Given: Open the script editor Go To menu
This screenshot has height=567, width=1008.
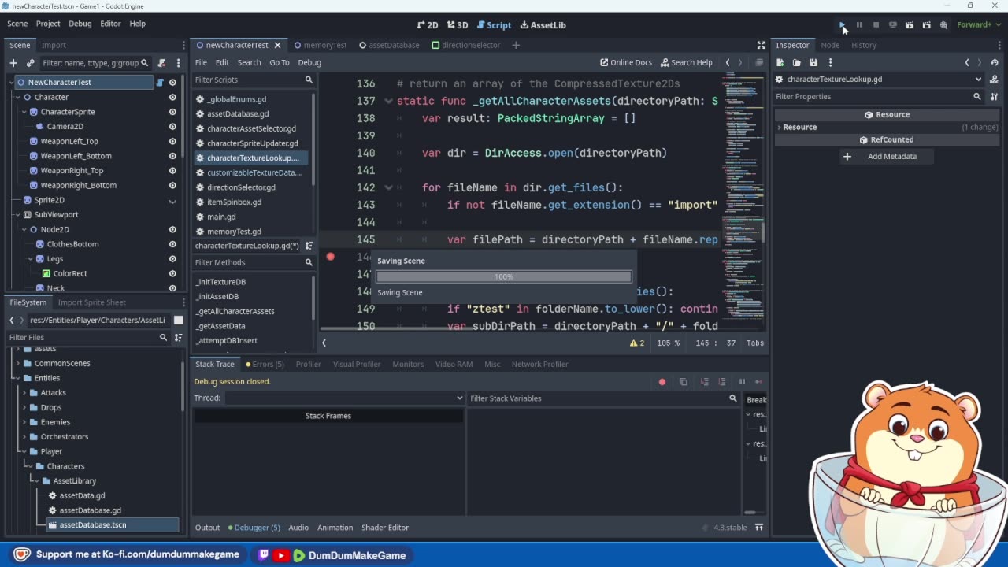Looking at the screenshot, I should pos(280,62).
